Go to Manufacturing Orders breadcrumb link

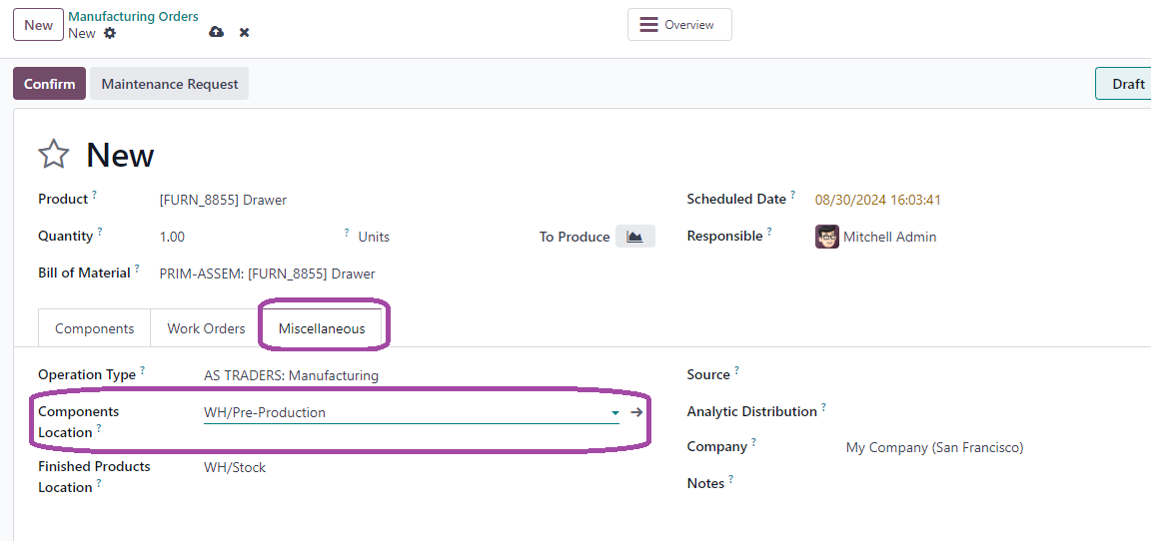coord(133,16)
